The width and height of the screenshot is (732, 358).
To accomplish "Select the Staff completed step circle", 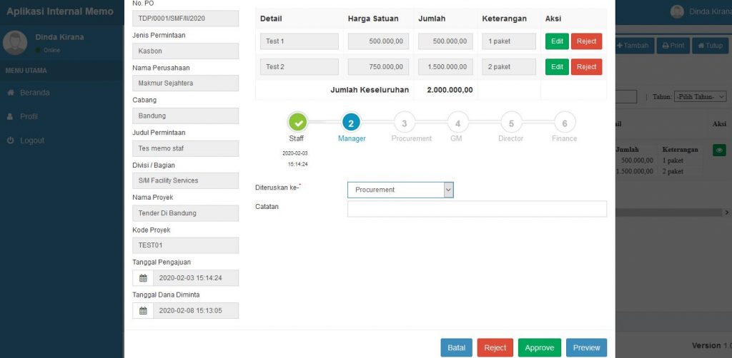I will (x=298, y=123).
